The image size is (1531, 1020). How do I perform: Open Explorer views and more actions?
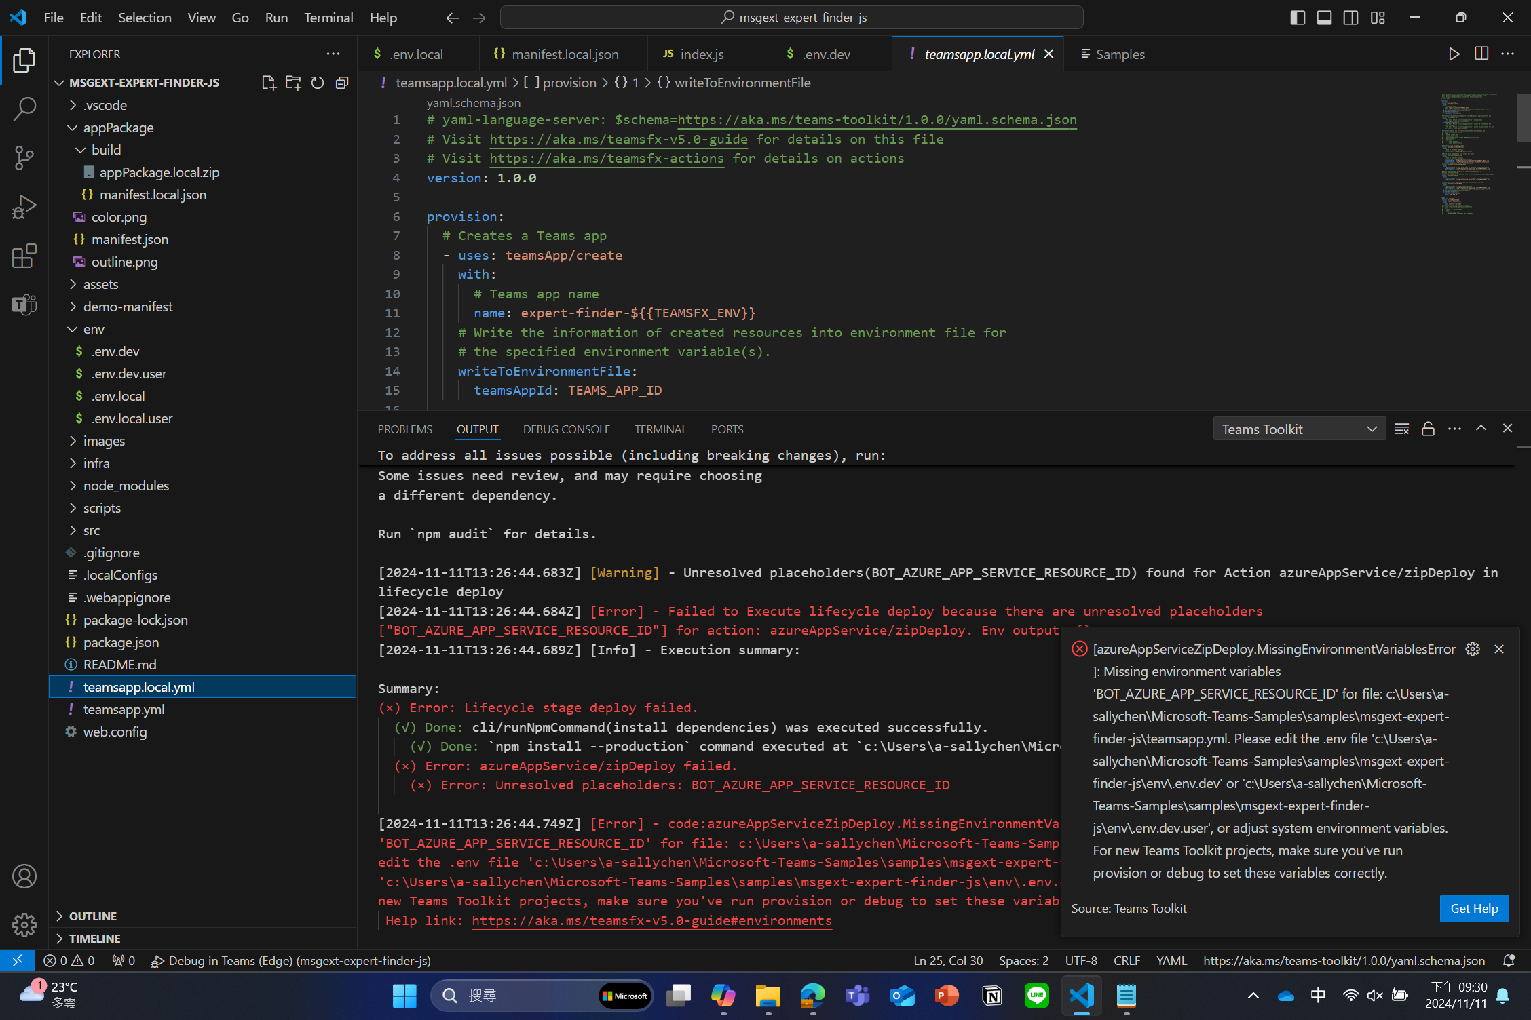[333, 54]
